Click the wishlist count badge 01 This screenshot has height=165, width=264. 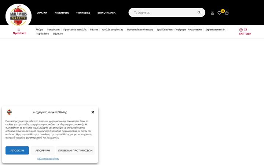223,11
